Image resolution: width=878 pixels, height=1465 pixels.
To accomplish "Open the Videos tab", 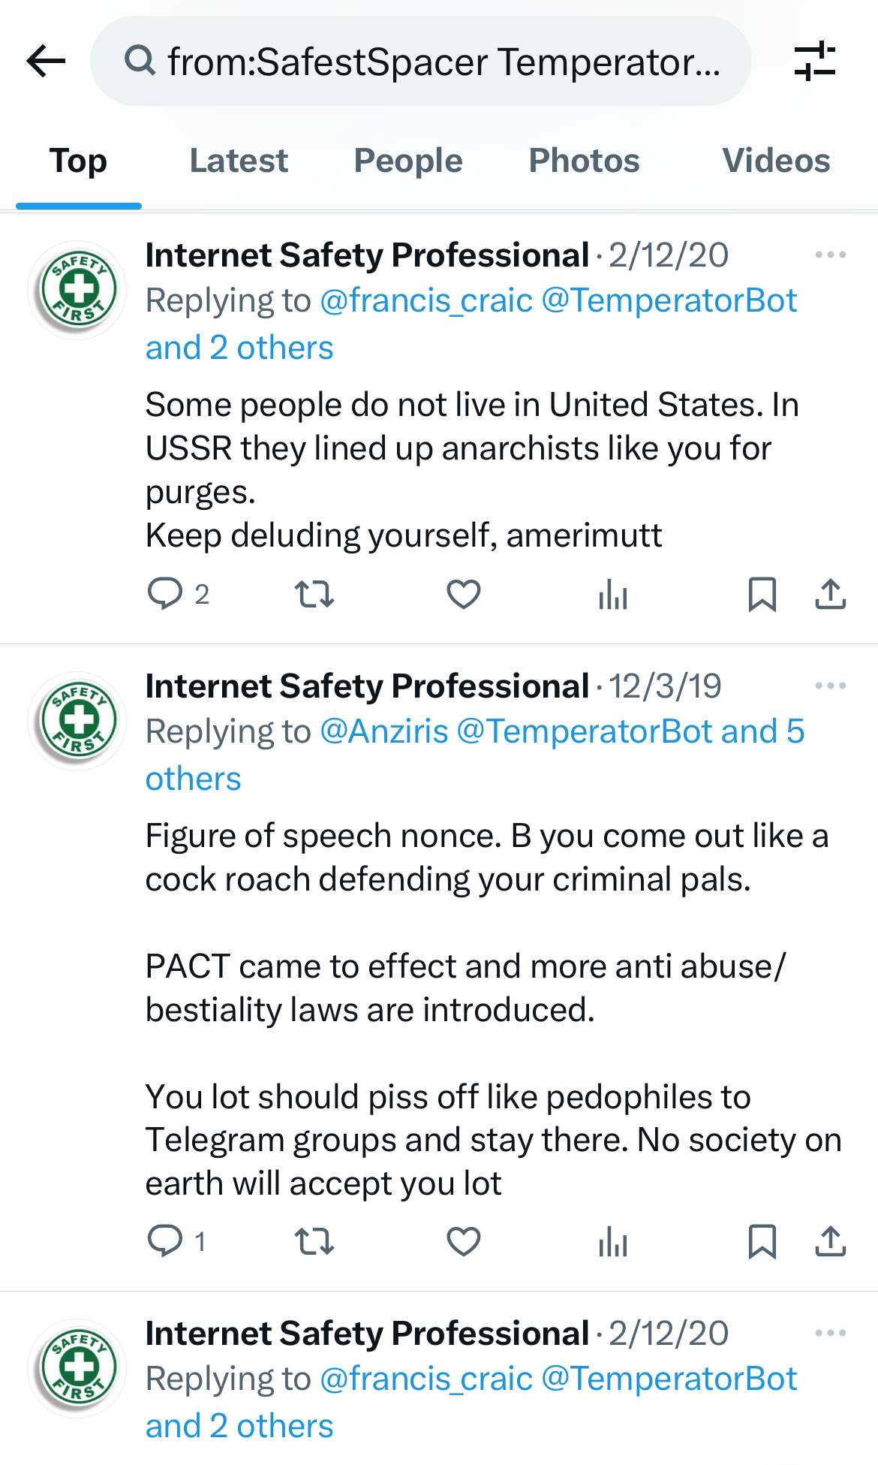I will point(776,161).
